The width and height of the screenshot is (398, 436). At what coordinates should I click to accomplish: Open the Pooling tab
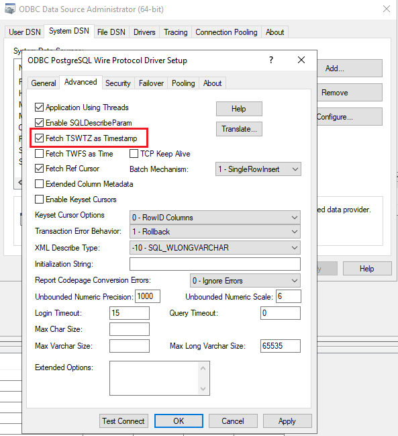(183, 83)
